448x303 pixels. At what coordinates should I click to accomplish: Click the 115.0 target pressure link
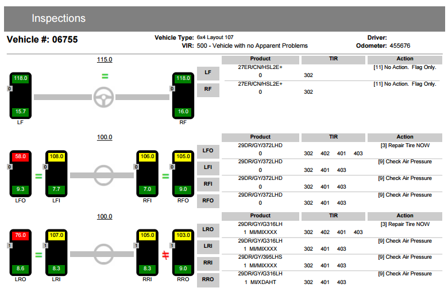click(105, 59)
